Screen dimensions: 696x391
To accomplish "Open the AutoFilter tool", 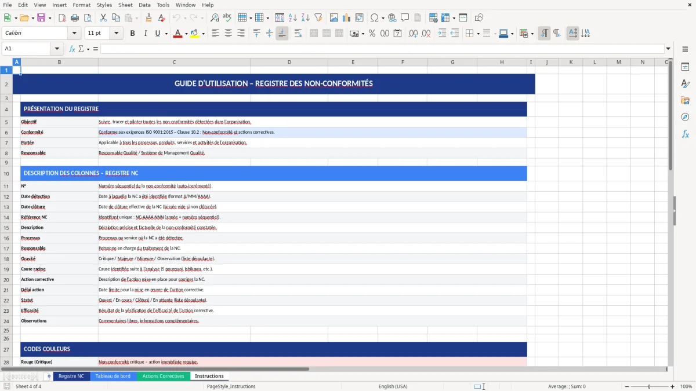I will [x=317, y=17].
